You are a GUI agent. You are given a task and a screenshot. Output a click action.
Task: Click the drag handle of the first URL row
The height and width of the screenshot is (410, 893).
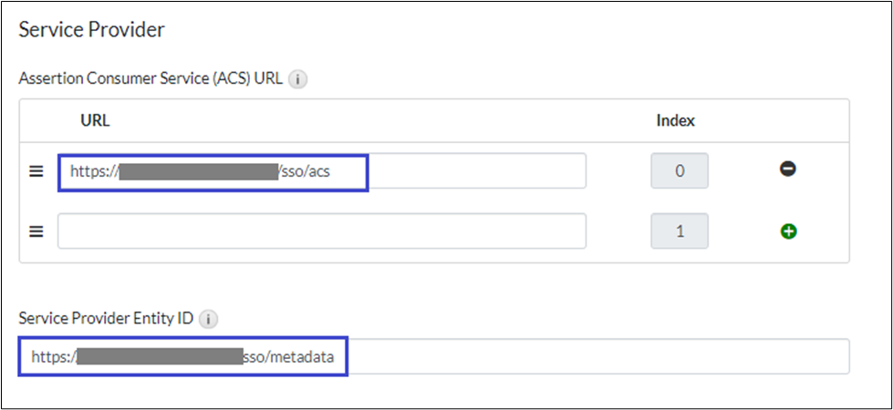36,171
